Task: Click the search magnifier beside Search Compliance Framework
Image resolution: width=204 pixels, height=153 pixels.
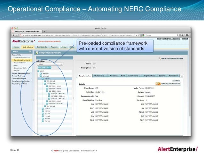Action: [160, 58]
